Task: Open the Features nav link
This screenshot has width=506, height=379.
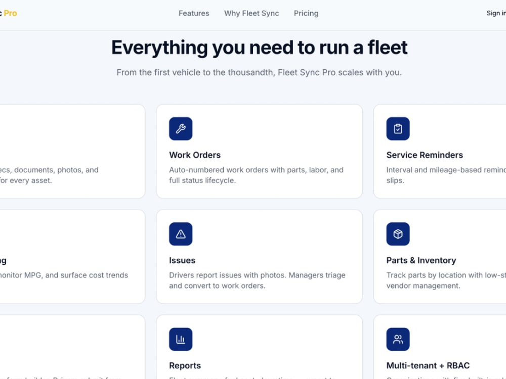Action: (194, 13)
